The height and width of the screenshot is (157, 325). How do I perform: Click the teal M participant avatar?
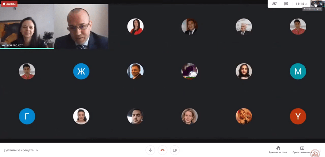tap(298, 71)
